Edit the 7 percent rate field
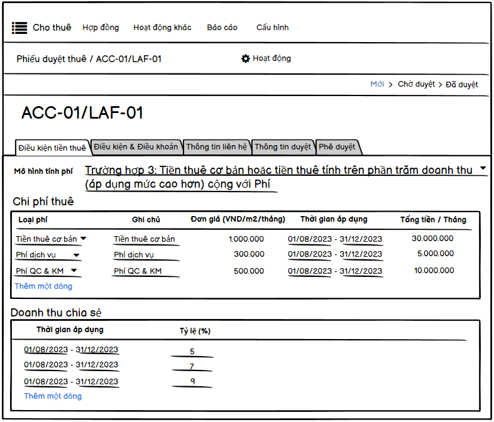Image resolution: width=494 pixels, height=422 pixels. click(192, 366)
